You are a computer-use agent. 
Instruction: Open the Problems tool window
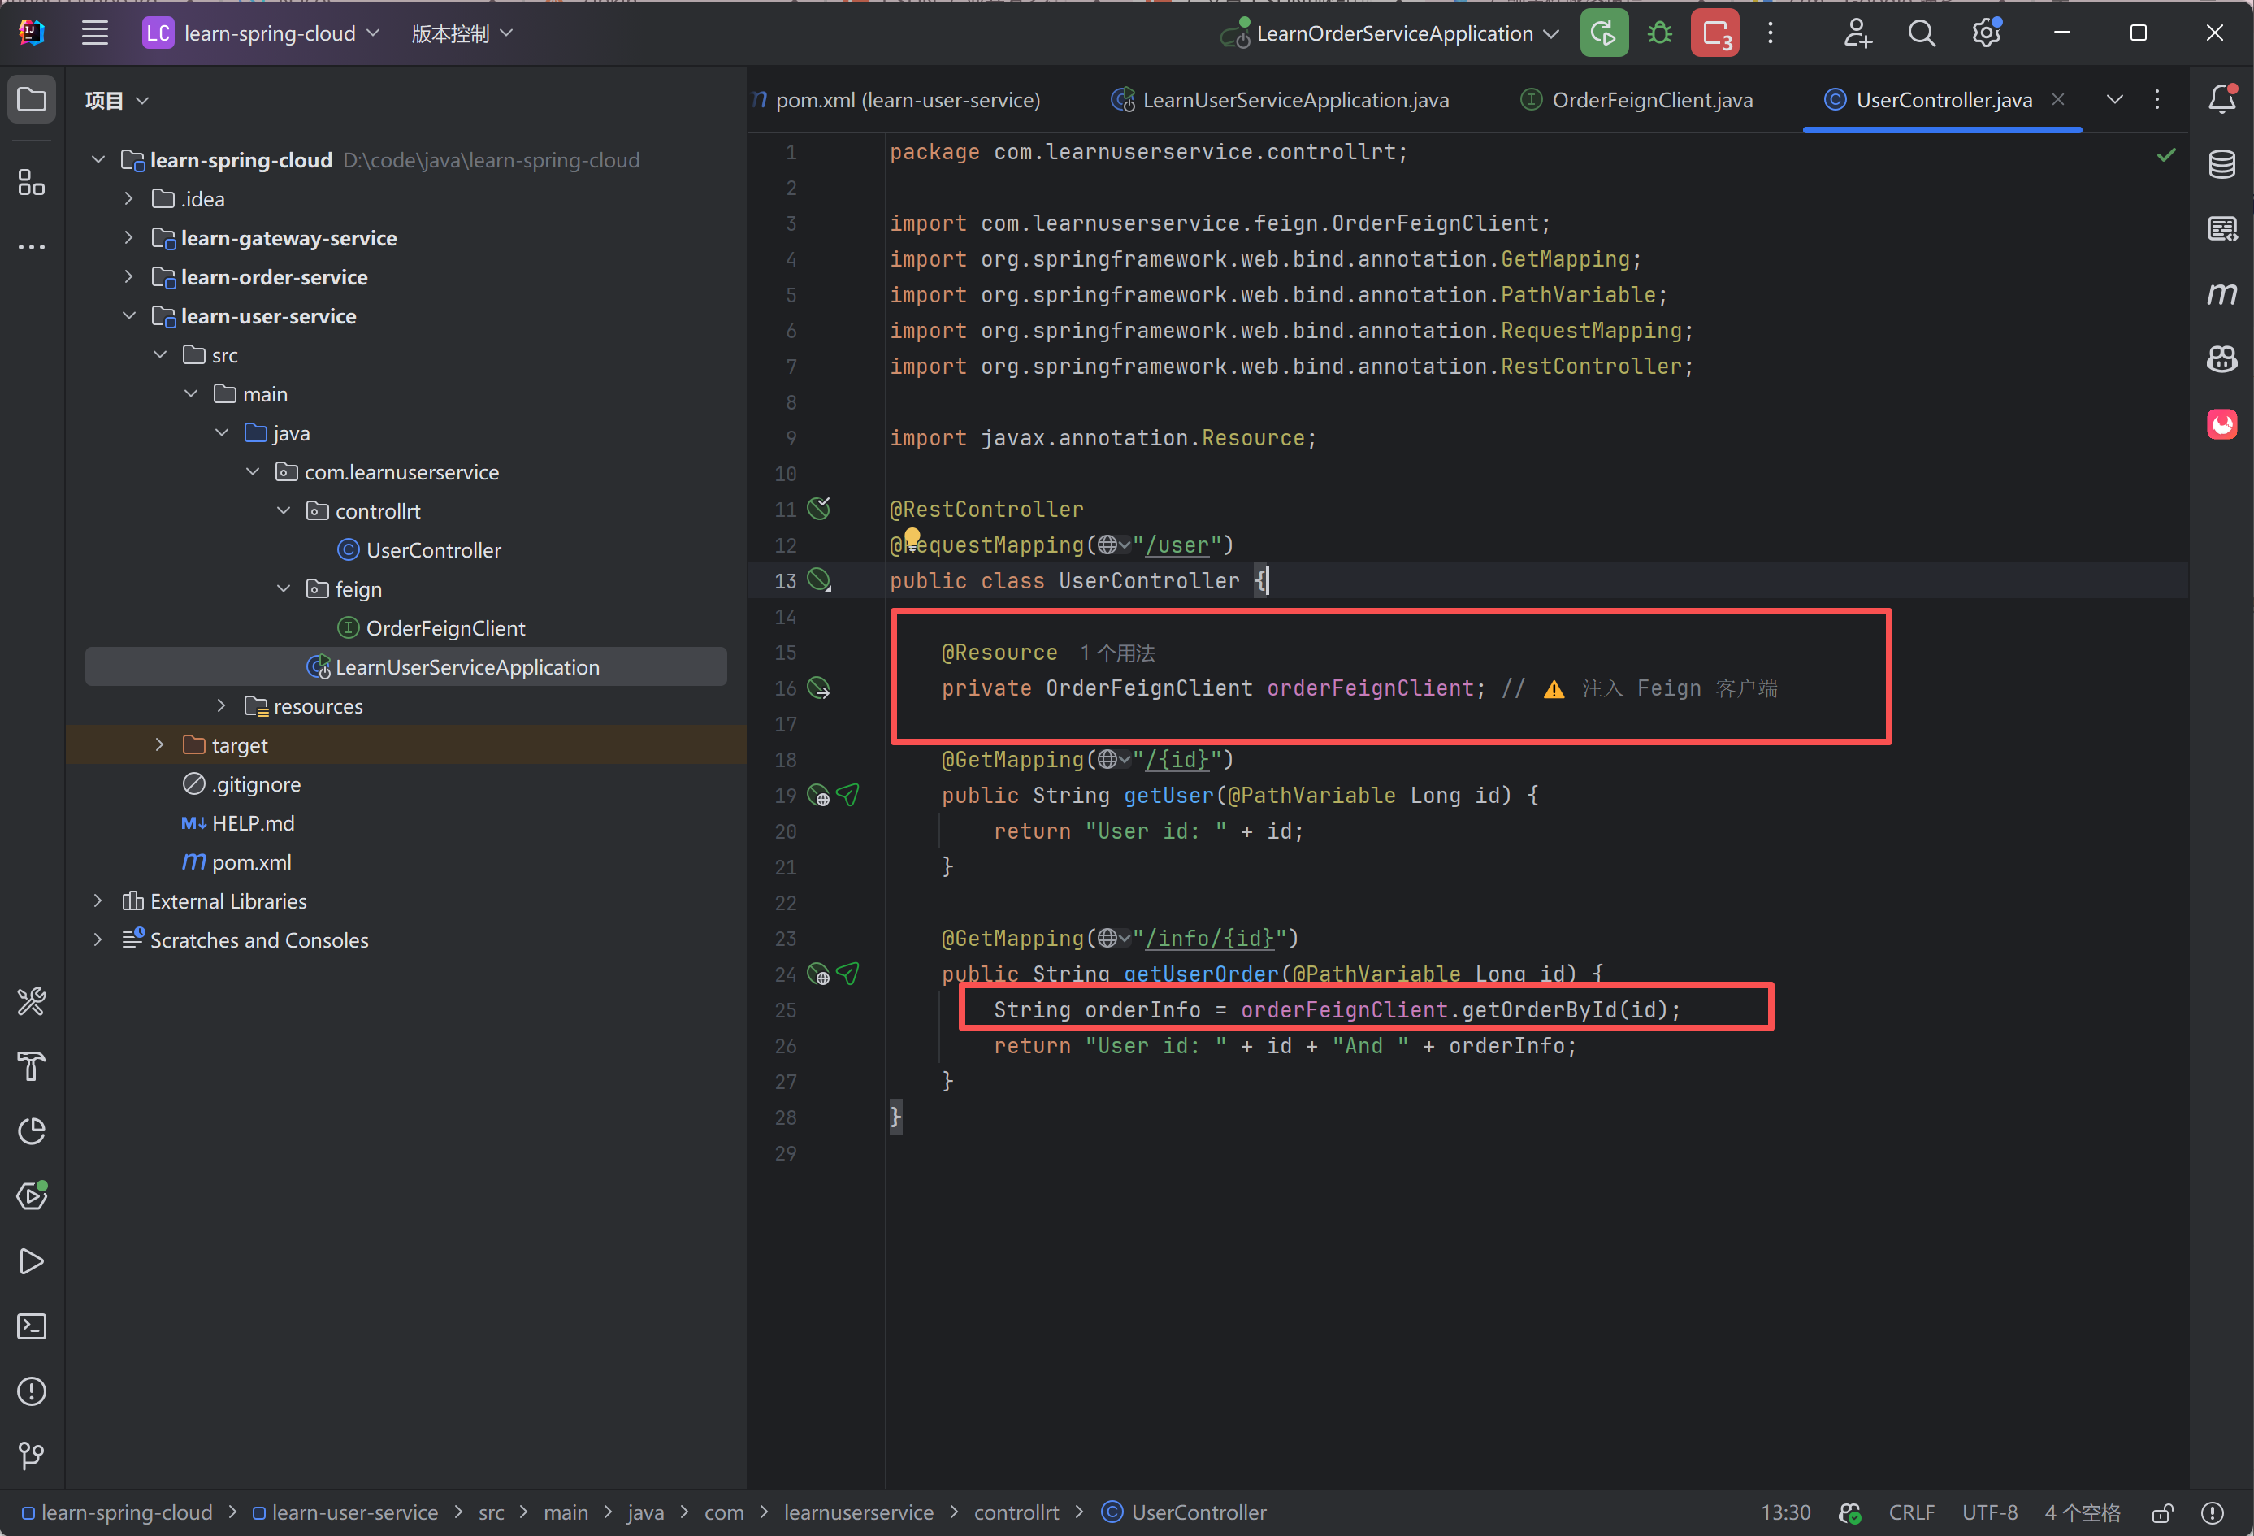coord(31,1391)
